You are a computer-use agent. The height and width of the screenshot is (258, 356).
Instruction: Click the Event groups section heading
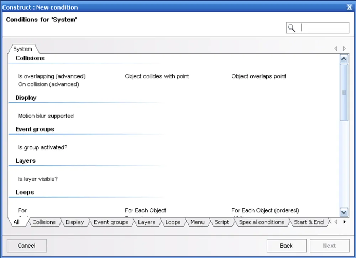[35, 129]
